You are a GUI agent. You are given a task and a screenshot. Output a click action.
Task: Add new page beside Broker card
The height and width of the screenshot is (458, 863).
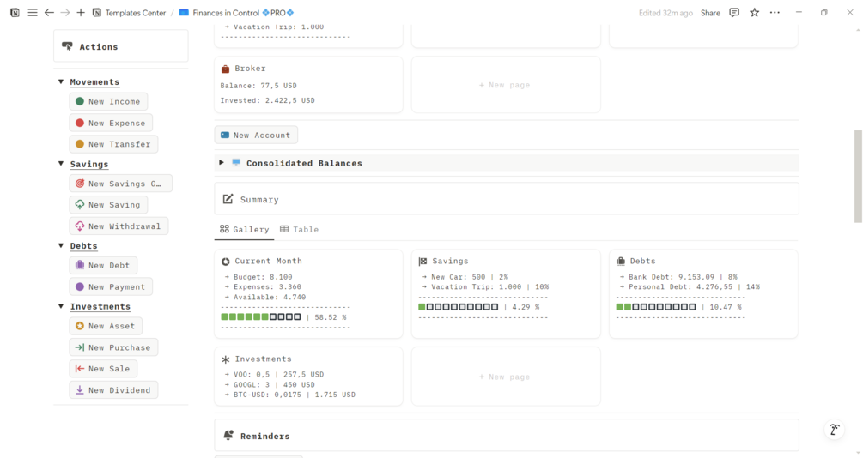[506, 85]
